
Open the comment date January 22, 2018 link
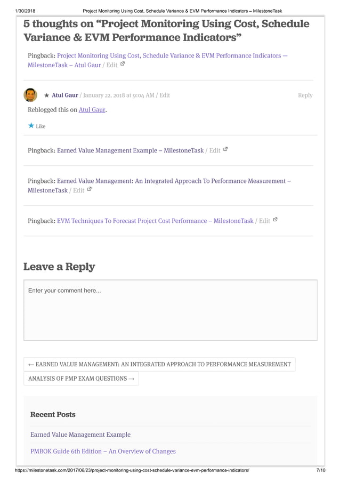pos(119,95)
